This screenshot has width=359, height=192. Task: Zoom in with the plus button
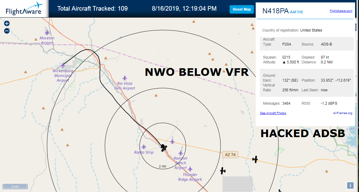point(7,23)
